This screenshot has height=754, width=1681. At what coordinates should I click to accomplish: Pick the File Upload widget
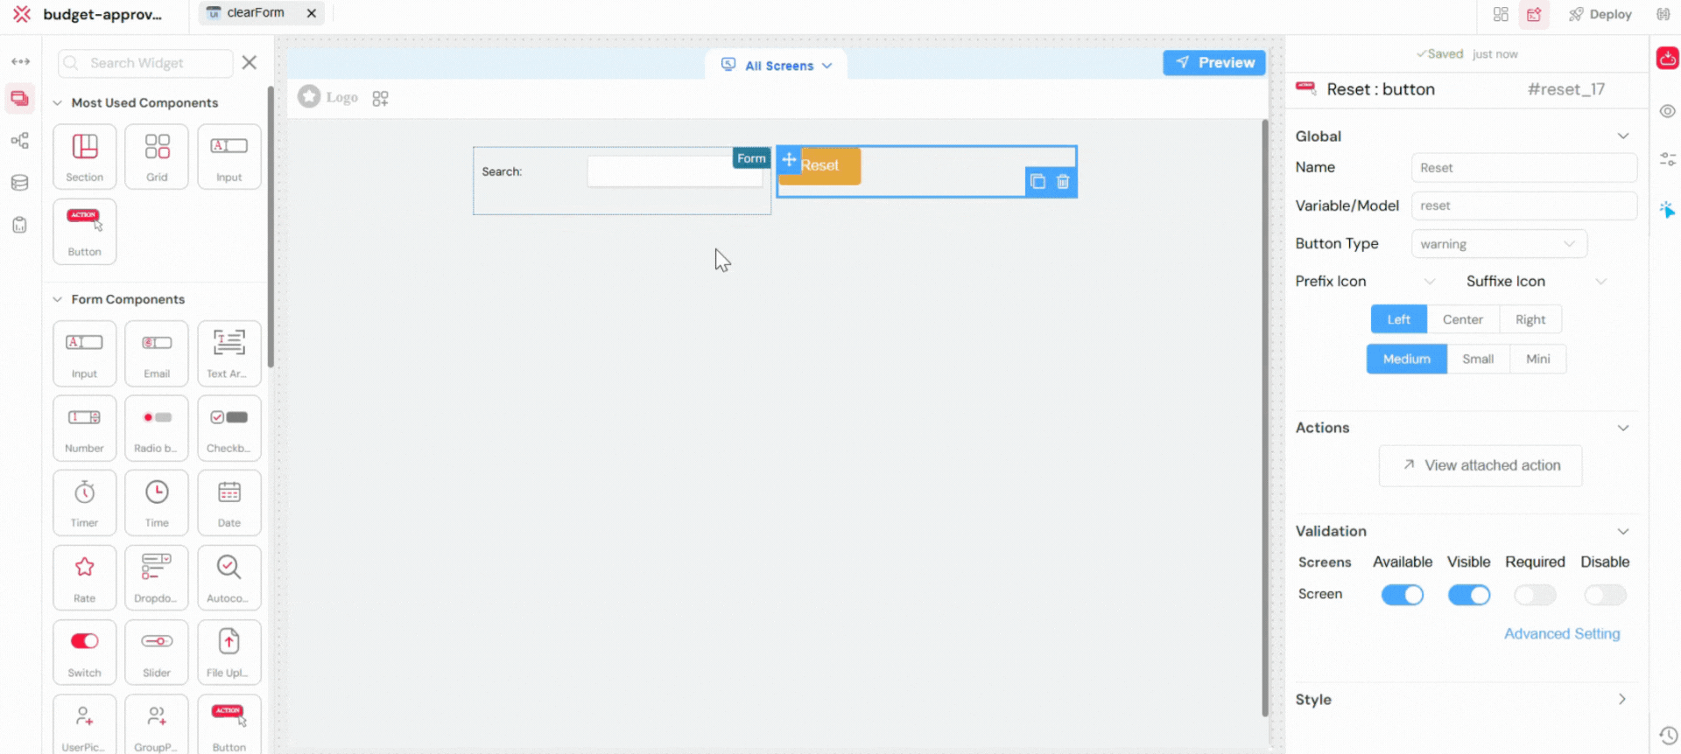point(229,652)
